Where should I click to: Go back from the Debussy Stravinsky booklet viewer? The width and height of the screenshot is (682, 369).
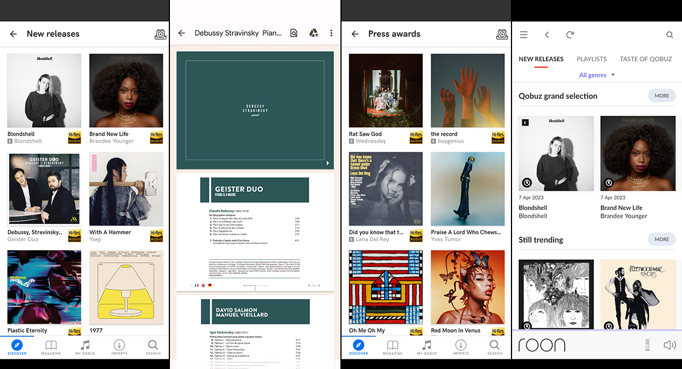182,33
